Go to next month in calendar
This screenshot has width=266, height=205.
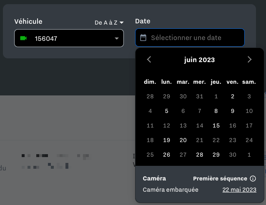249,60
